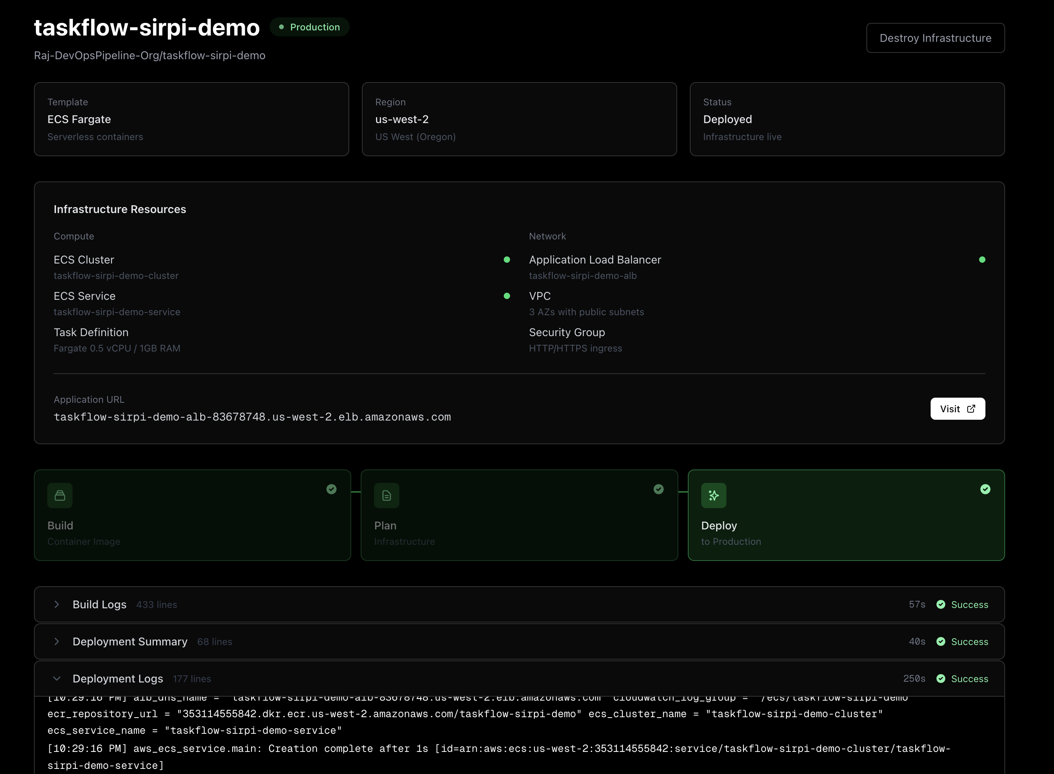
Task: Expand the Build Logs section
Action: pos(57,604)
